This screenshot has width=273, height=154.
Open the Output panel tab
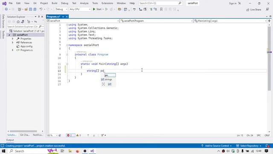click(x=10, y=140)
